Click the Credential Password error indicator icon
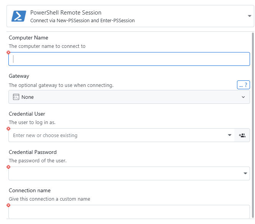255x224 pixels. click(8, 167)
